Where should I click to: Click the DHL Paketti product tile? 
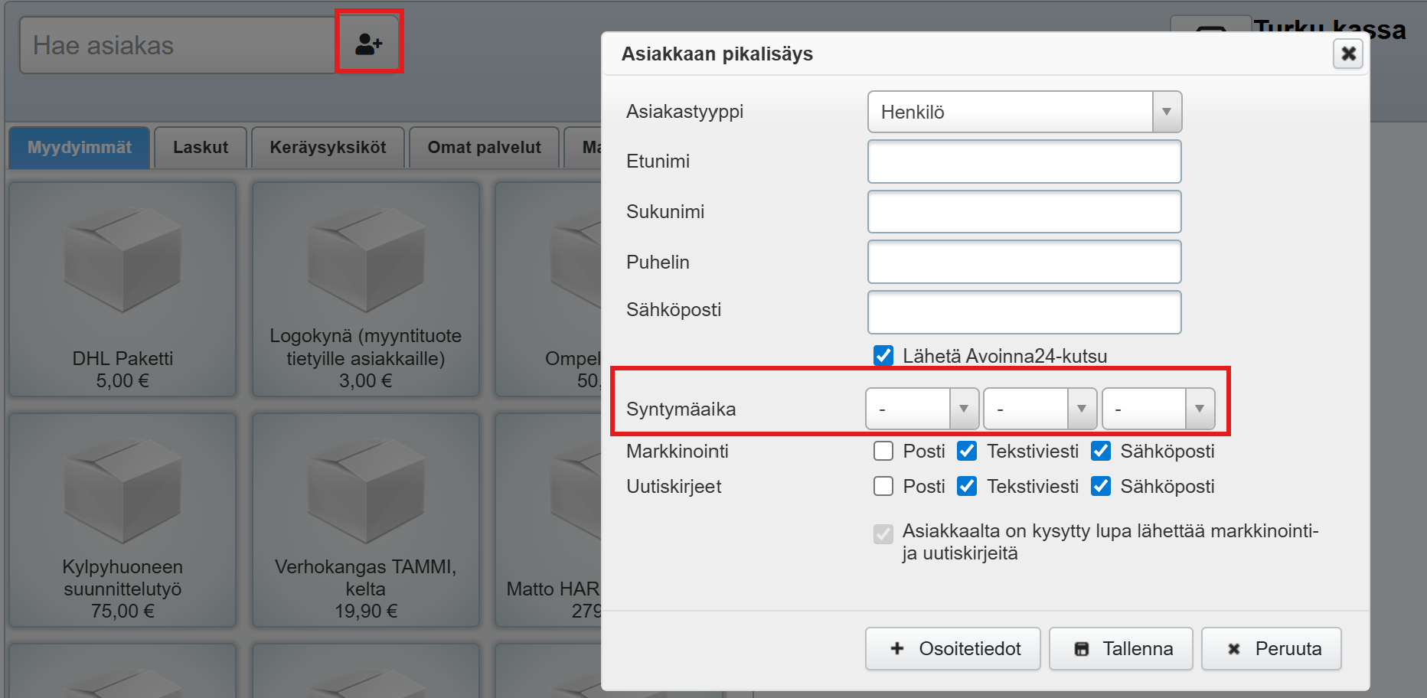(122, 289)
